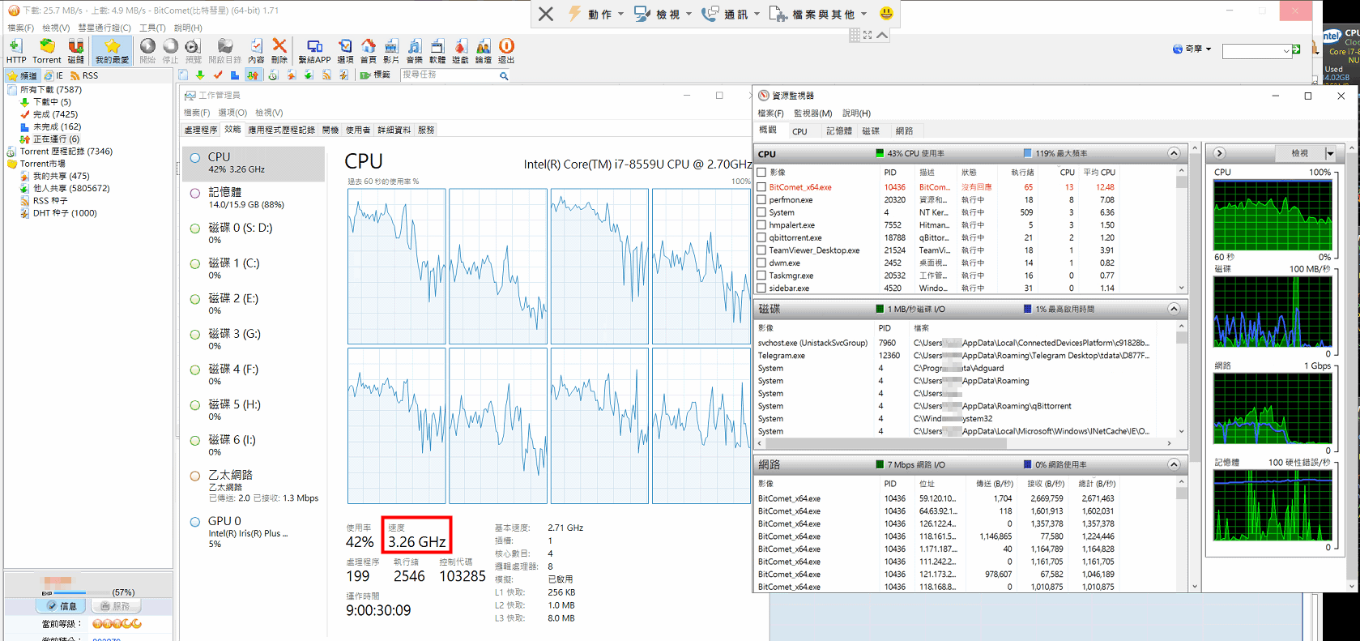Select 磁碟 1 (C:) in Task Manager sidebar
The image size is (1360, 641).
click(254, 268)
